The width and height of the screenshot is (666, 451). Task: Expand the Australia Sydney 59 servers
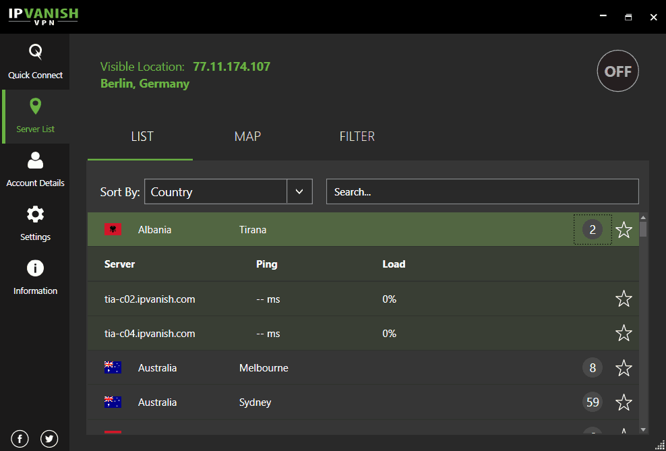593,402
